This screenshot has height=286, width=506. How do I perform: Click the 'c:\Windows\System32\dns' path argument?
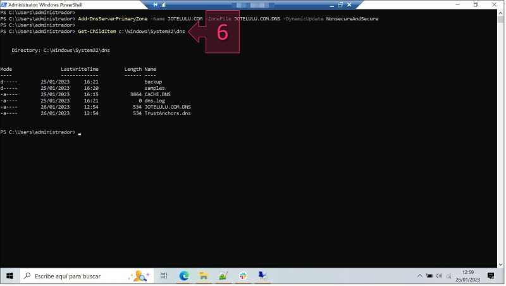(x=152, y=31)
